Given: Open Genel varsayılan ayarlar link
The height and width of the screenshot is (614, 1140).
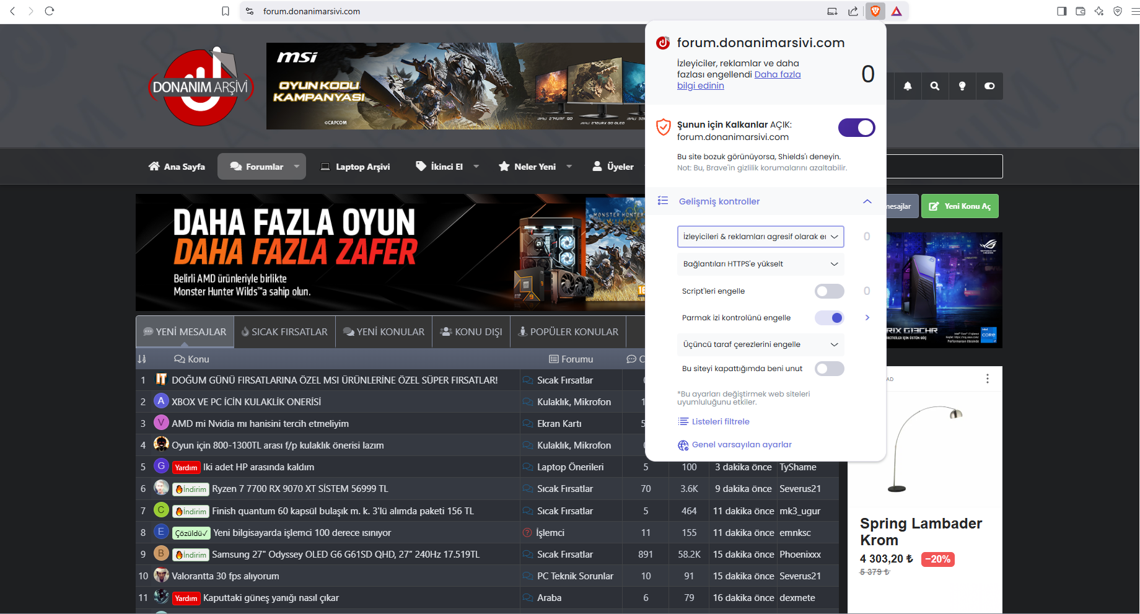Looking at the screenshot, I should (x=735, y=444).
